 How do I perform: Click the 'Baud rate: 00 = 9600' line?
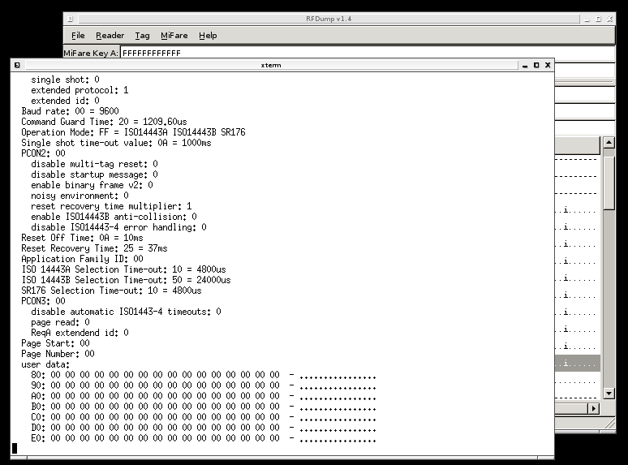pyautogui.click(x=70, y=111)
